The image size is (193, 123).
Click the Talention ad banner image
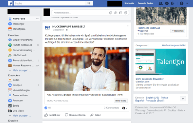161,62
